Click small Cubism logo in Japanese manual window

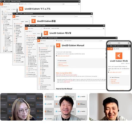click(x=1, y=4)
